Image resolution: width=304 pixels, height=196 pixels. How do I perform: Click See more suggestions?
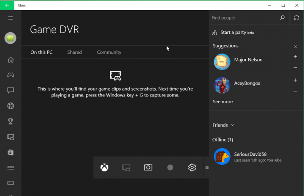coord(223,102)
